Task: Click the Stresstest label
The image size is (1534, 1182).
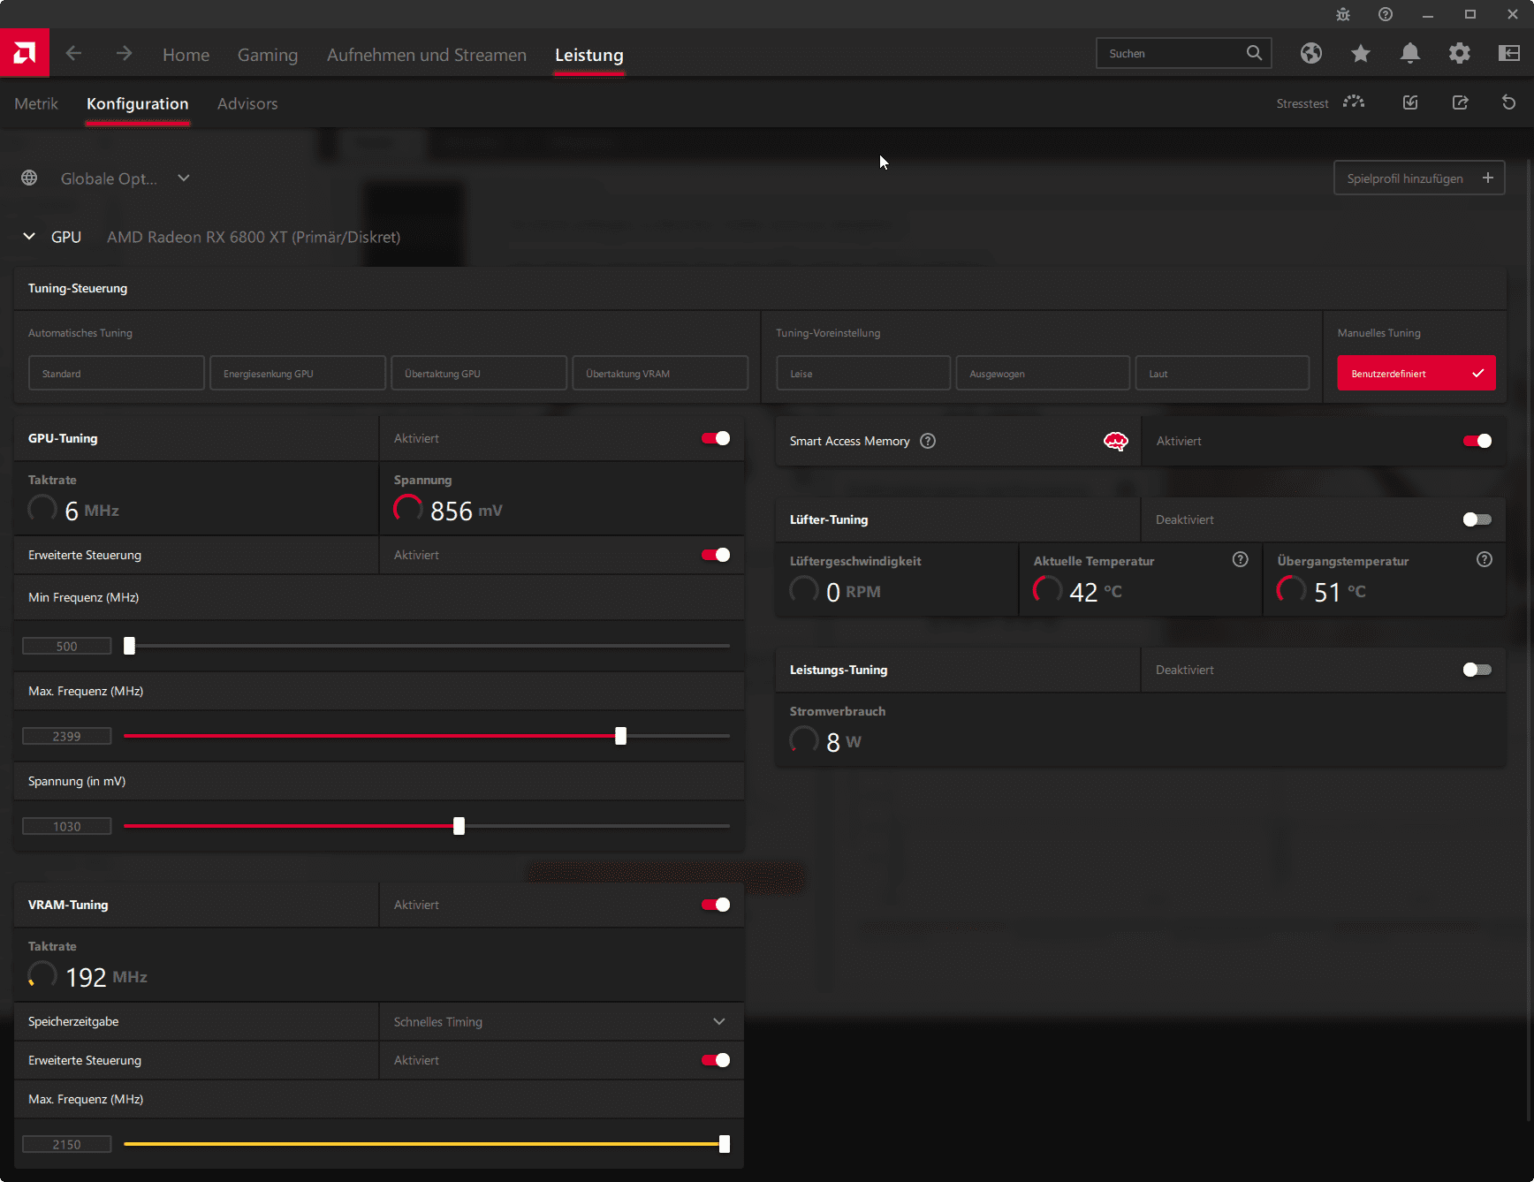Action: point(1302,103)
